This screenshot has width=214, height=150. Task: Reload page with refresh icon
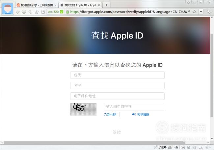24,12
